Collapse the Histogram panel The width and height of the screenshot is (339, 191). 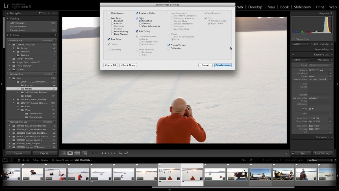[331, 13]
